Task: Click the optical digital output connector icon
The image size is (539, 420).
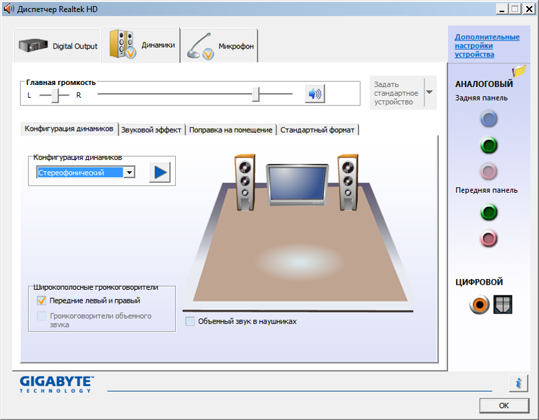Action: point(503,305)
